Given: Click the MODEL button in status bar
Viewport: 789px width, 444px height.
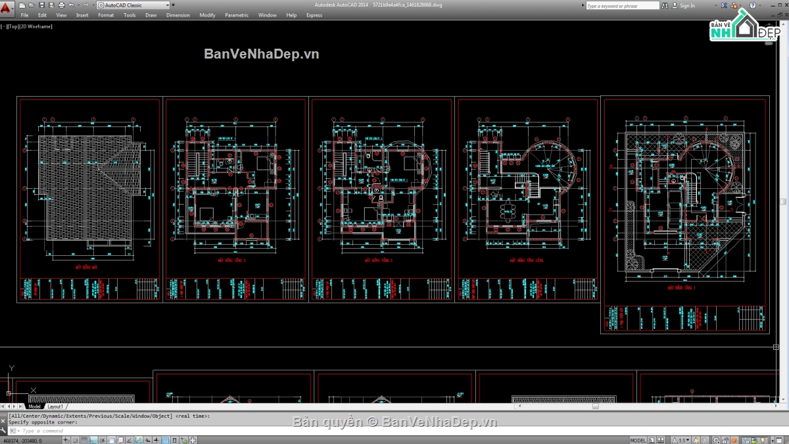Looking at the screenshot, I should 637,440.
